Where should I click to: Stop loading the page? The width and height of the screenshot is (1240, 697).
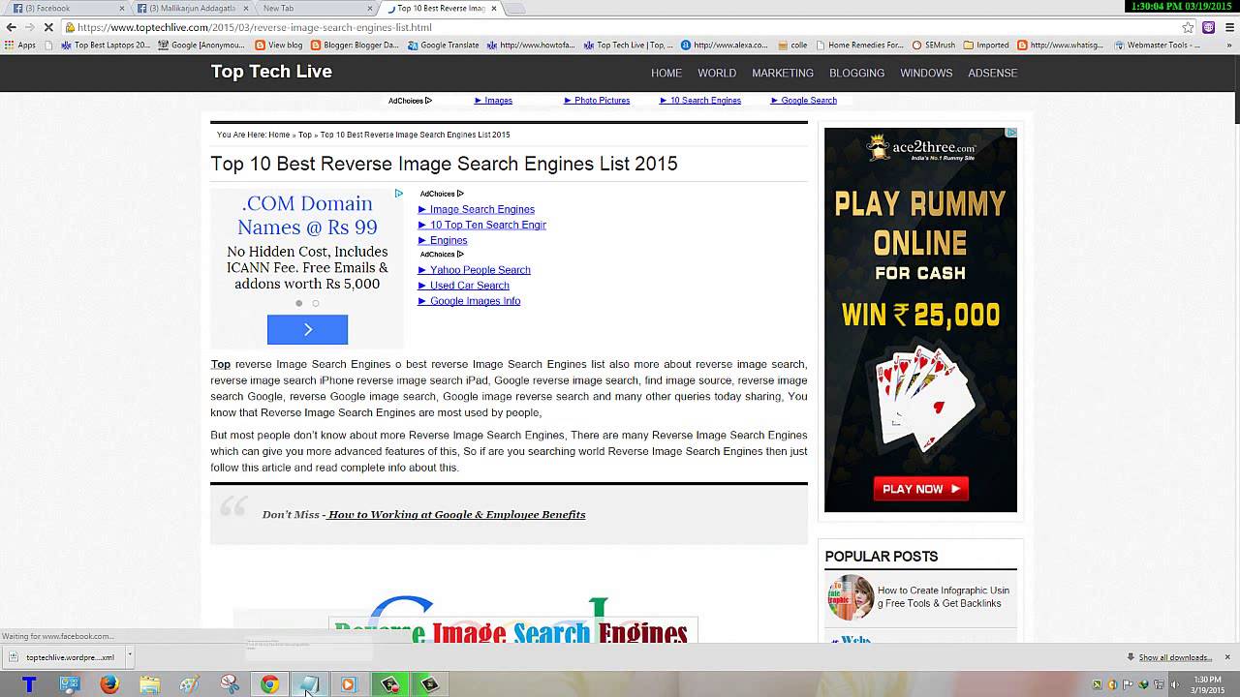pyautogui.click(x=48, y=27)
